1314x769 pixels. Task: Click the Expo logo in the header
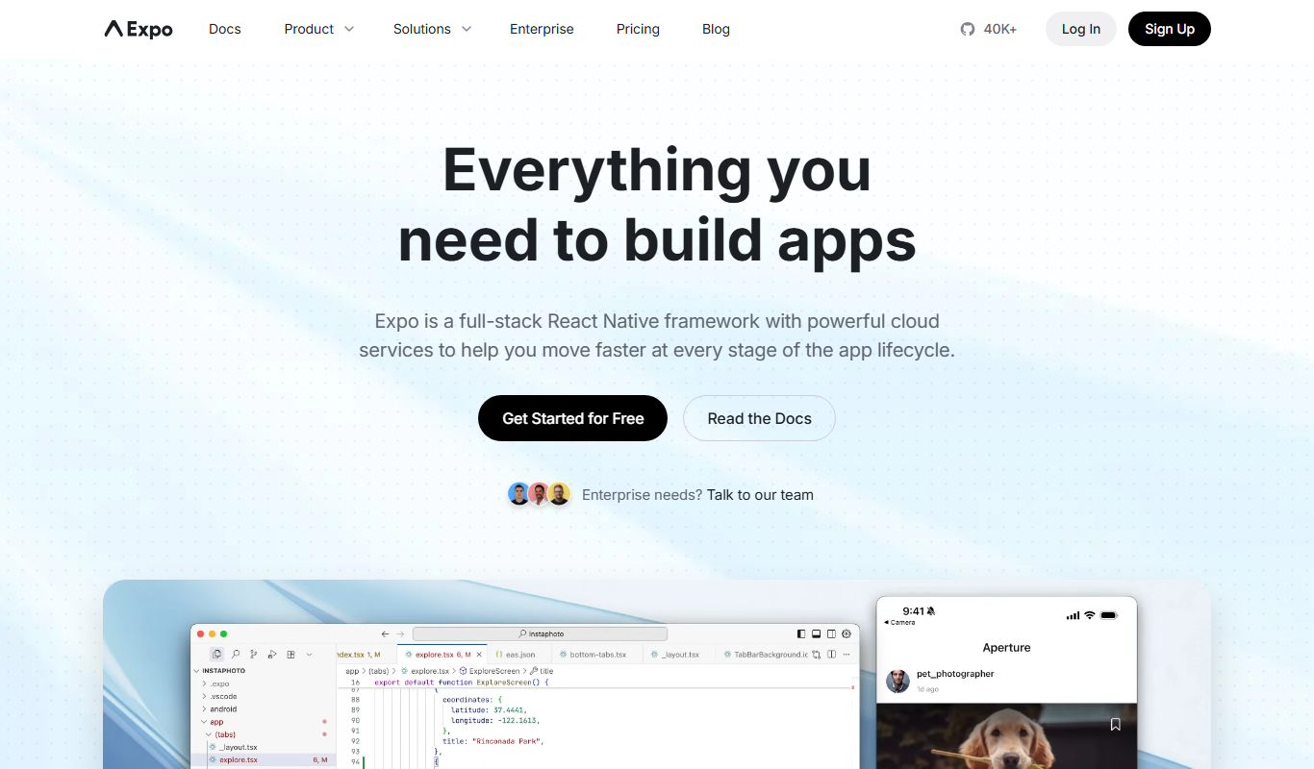pos(139,29)
